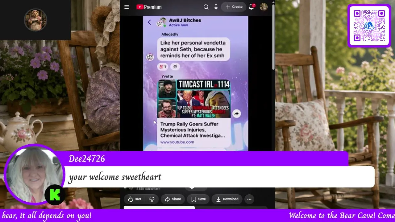Image resolution: width=395 pixels, height=222 pixels.
Task: Forward the Timcast link with the share arrow
Action: 236,114
